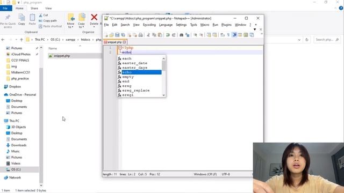Select ereg_replace in autocomplete list

click(x=140, y=91)
